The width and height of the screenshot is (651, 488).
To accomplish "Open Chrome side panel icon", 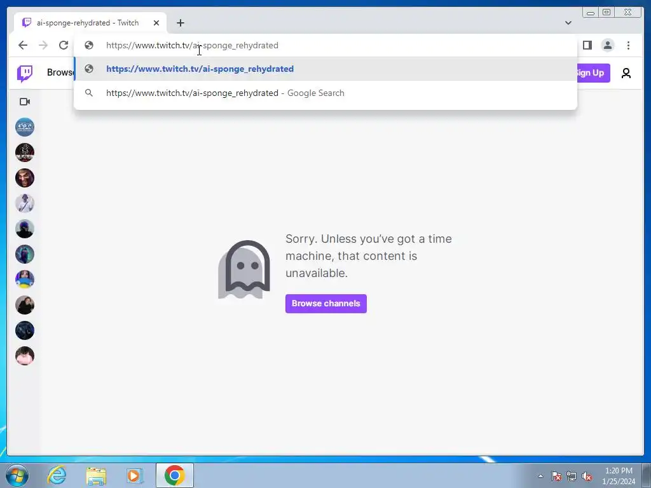I will 587,45.
